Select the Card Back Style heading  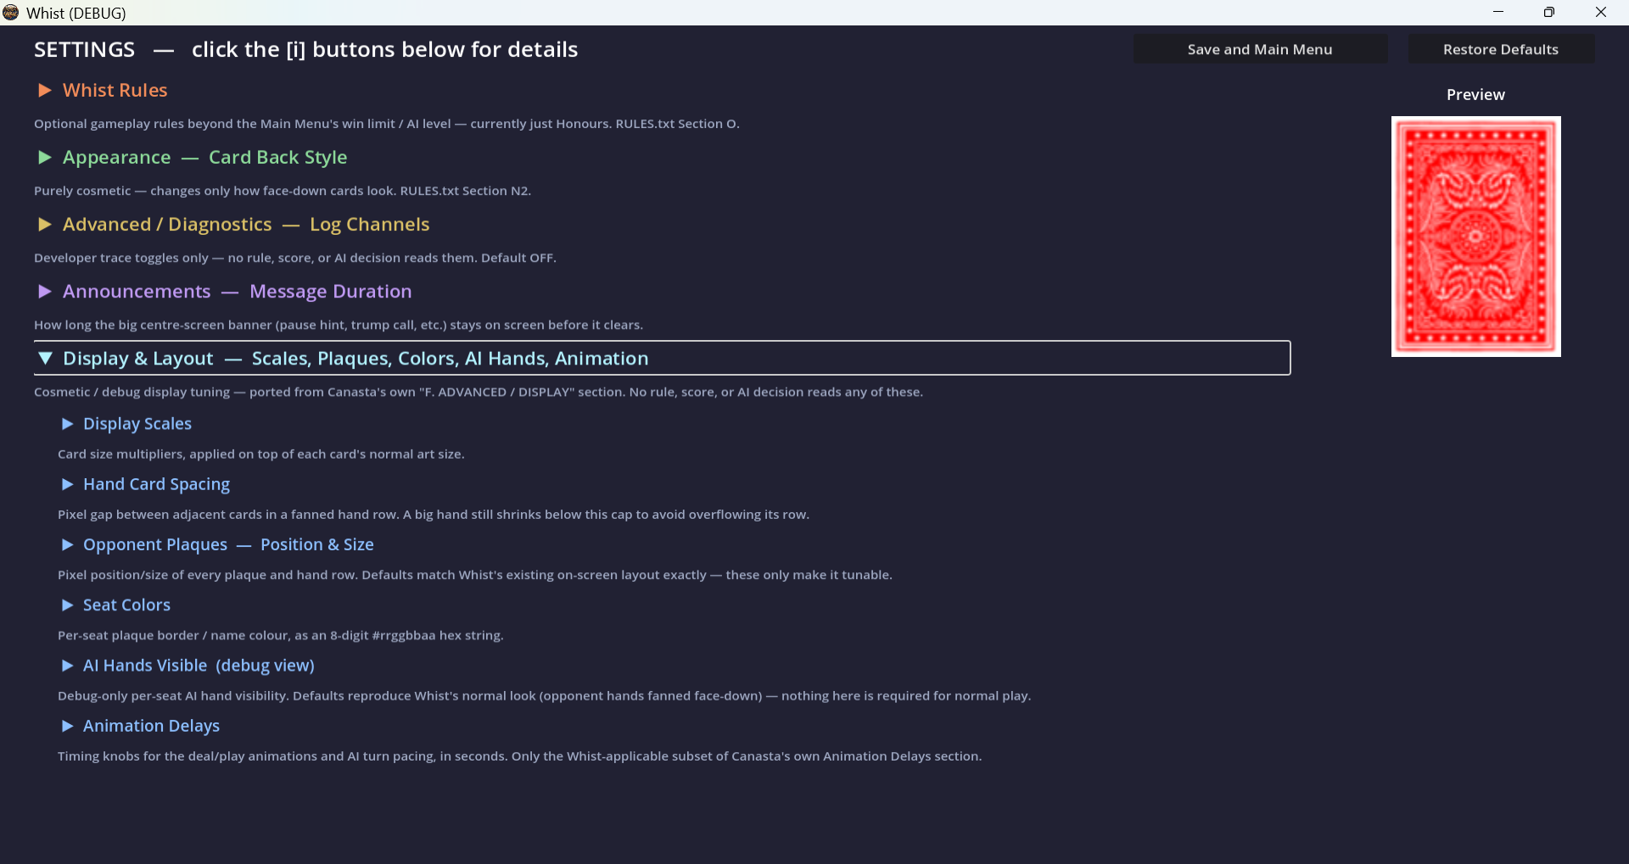277,157
